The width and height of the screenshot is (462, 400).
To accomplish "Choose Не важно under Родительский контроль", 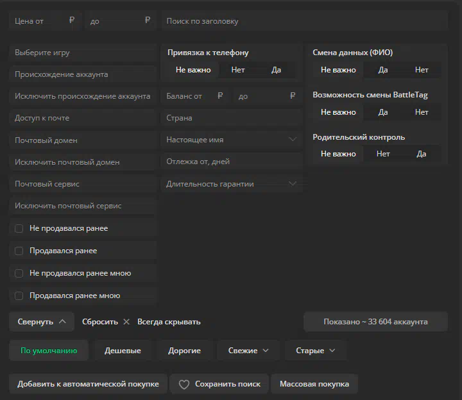I will pyautogui.click(x=338, y=154).
